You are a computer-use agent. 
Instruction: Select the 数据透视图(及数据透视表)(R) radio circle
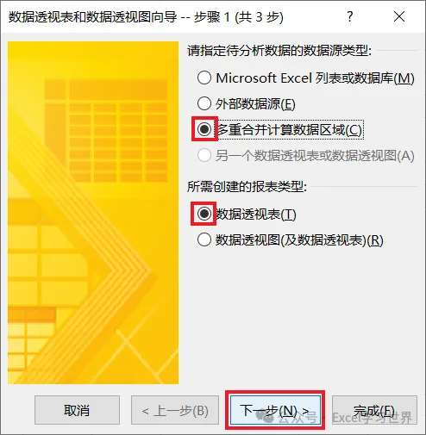click(204, 239)
